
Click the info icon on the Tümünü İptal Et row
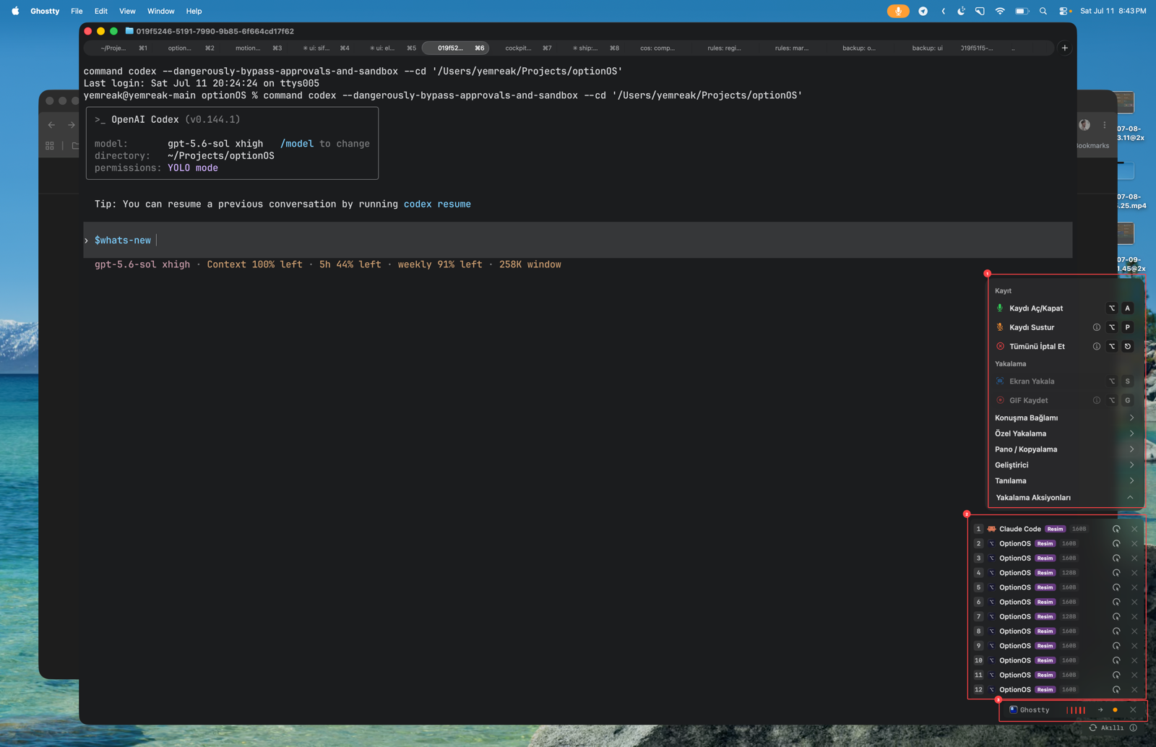[x=1096, y=346]
